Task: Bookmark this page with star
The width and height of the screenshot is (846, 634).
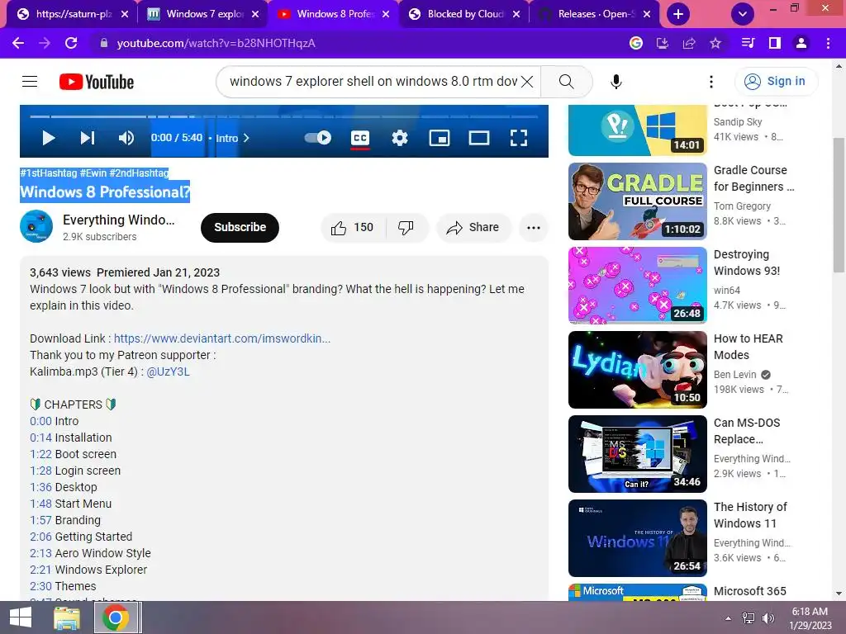Action: tap(715, 43)
